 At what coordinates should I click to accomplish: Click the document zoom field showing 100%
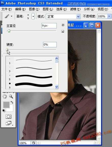tap(25, 143)
